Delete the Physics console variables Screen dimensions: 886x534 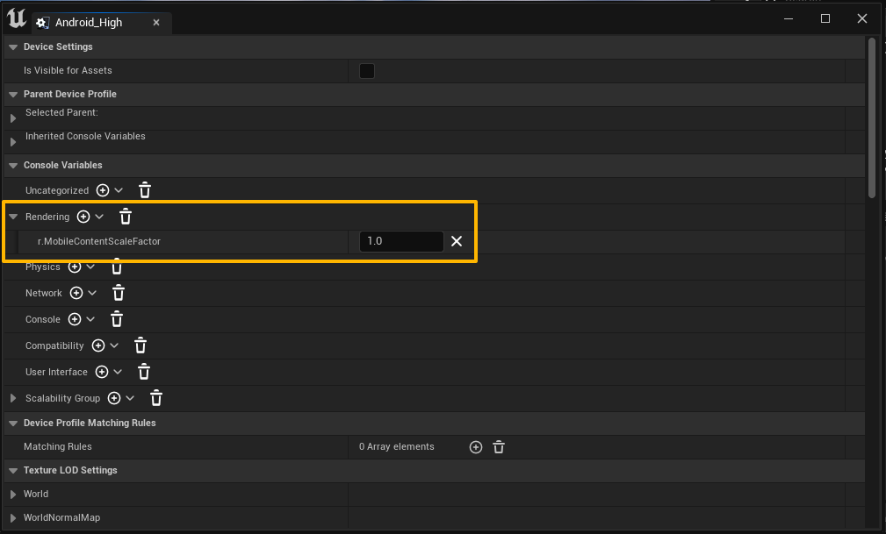tap(117, 267)
